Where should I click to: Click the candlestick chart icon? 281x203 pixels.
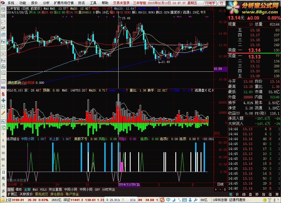3,29
